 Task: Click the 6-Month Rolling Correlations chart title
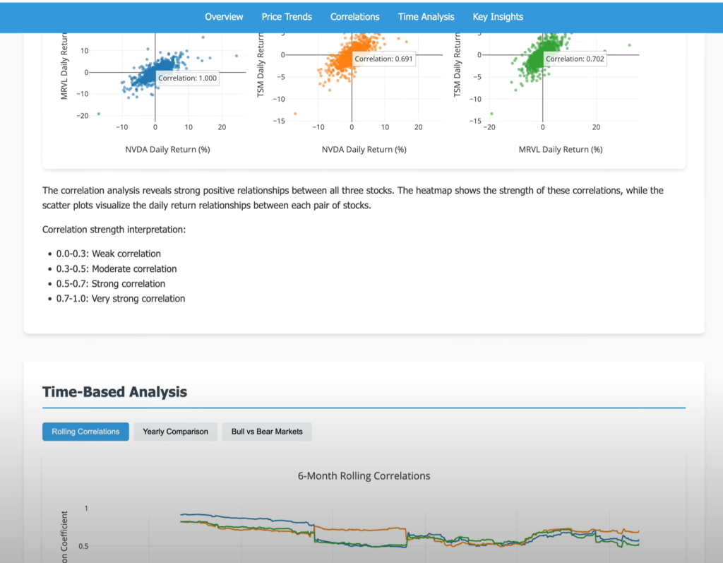point(364,476)
